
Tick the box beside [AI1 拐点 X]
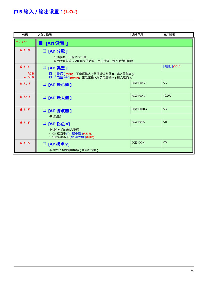click(45, 123)
